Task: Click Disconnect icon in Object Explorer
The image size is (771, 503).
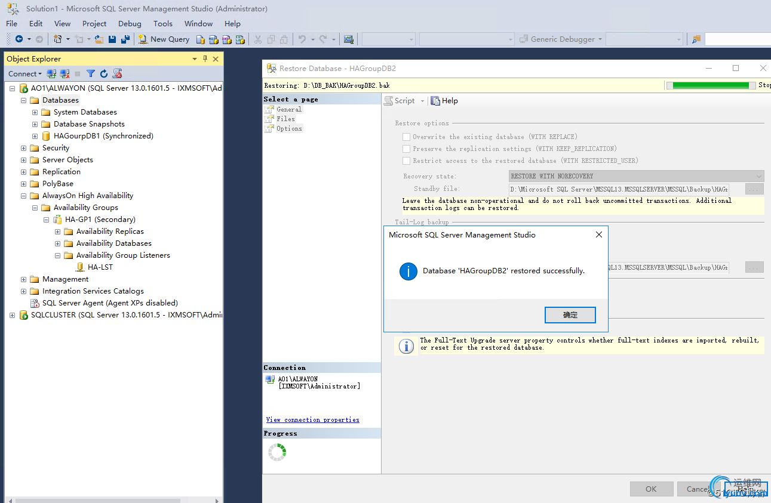Action: [x=64, y=73]
